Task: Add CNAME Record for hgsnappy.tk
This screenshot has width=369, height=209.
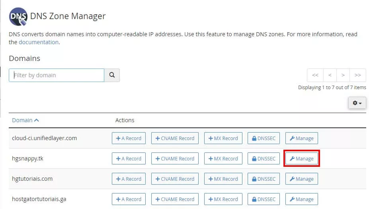Action: tap(175, 158)
